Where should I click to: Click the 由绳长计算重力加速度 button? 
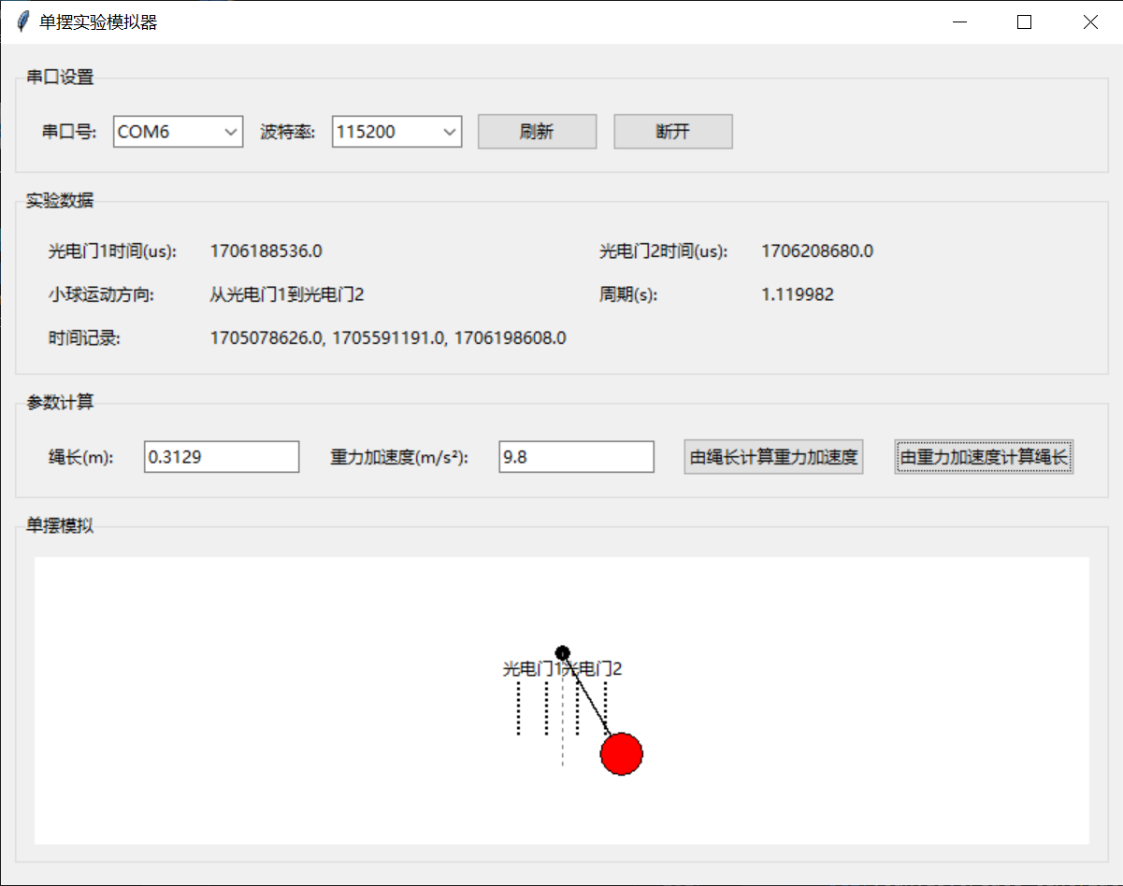pyautogui.click(x=773, y=457)
